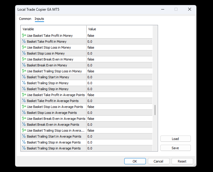
Task: Select the 'Use Basket Break Even in Money' label
Action: 50,59
